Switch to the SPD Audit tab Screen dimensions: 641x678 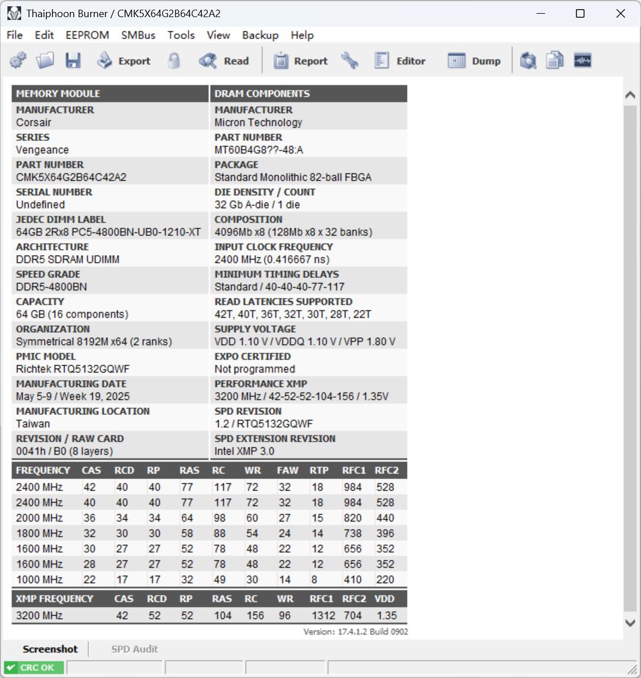pos(135,649)
